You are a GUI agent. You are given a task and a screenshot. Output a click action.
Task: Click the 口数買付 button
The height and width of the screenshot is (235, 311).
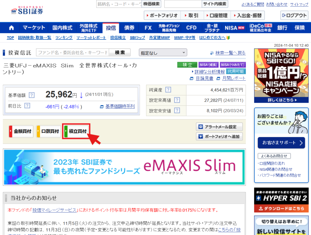49,131
